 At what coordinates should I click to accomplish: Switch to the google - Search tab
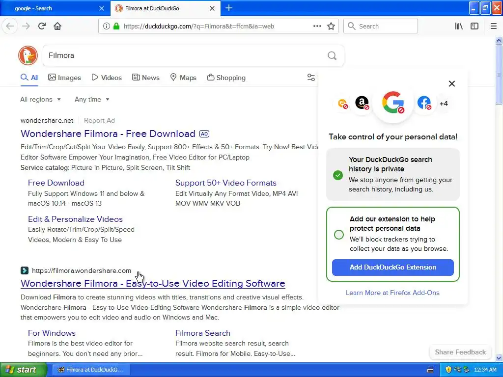(55, 8)
